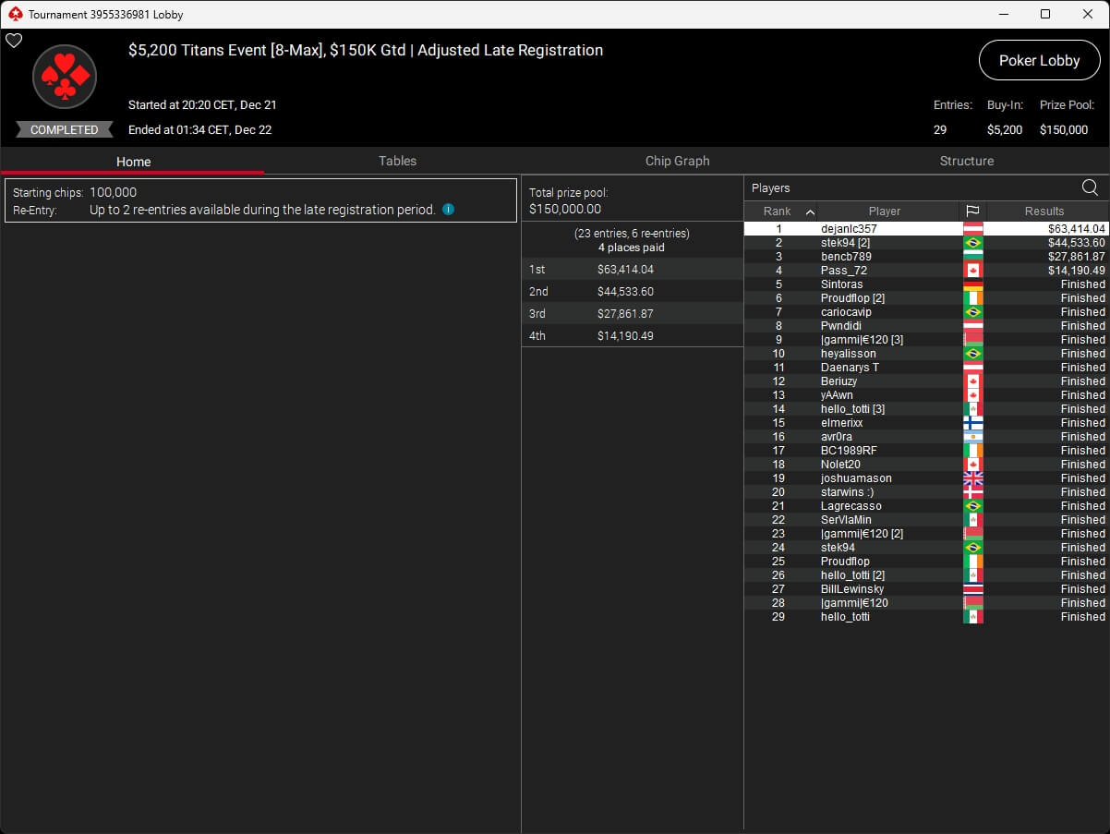This screenshot has height=834, width=1110.
Task: Open the Structure tab
Action: coord(966,161)
